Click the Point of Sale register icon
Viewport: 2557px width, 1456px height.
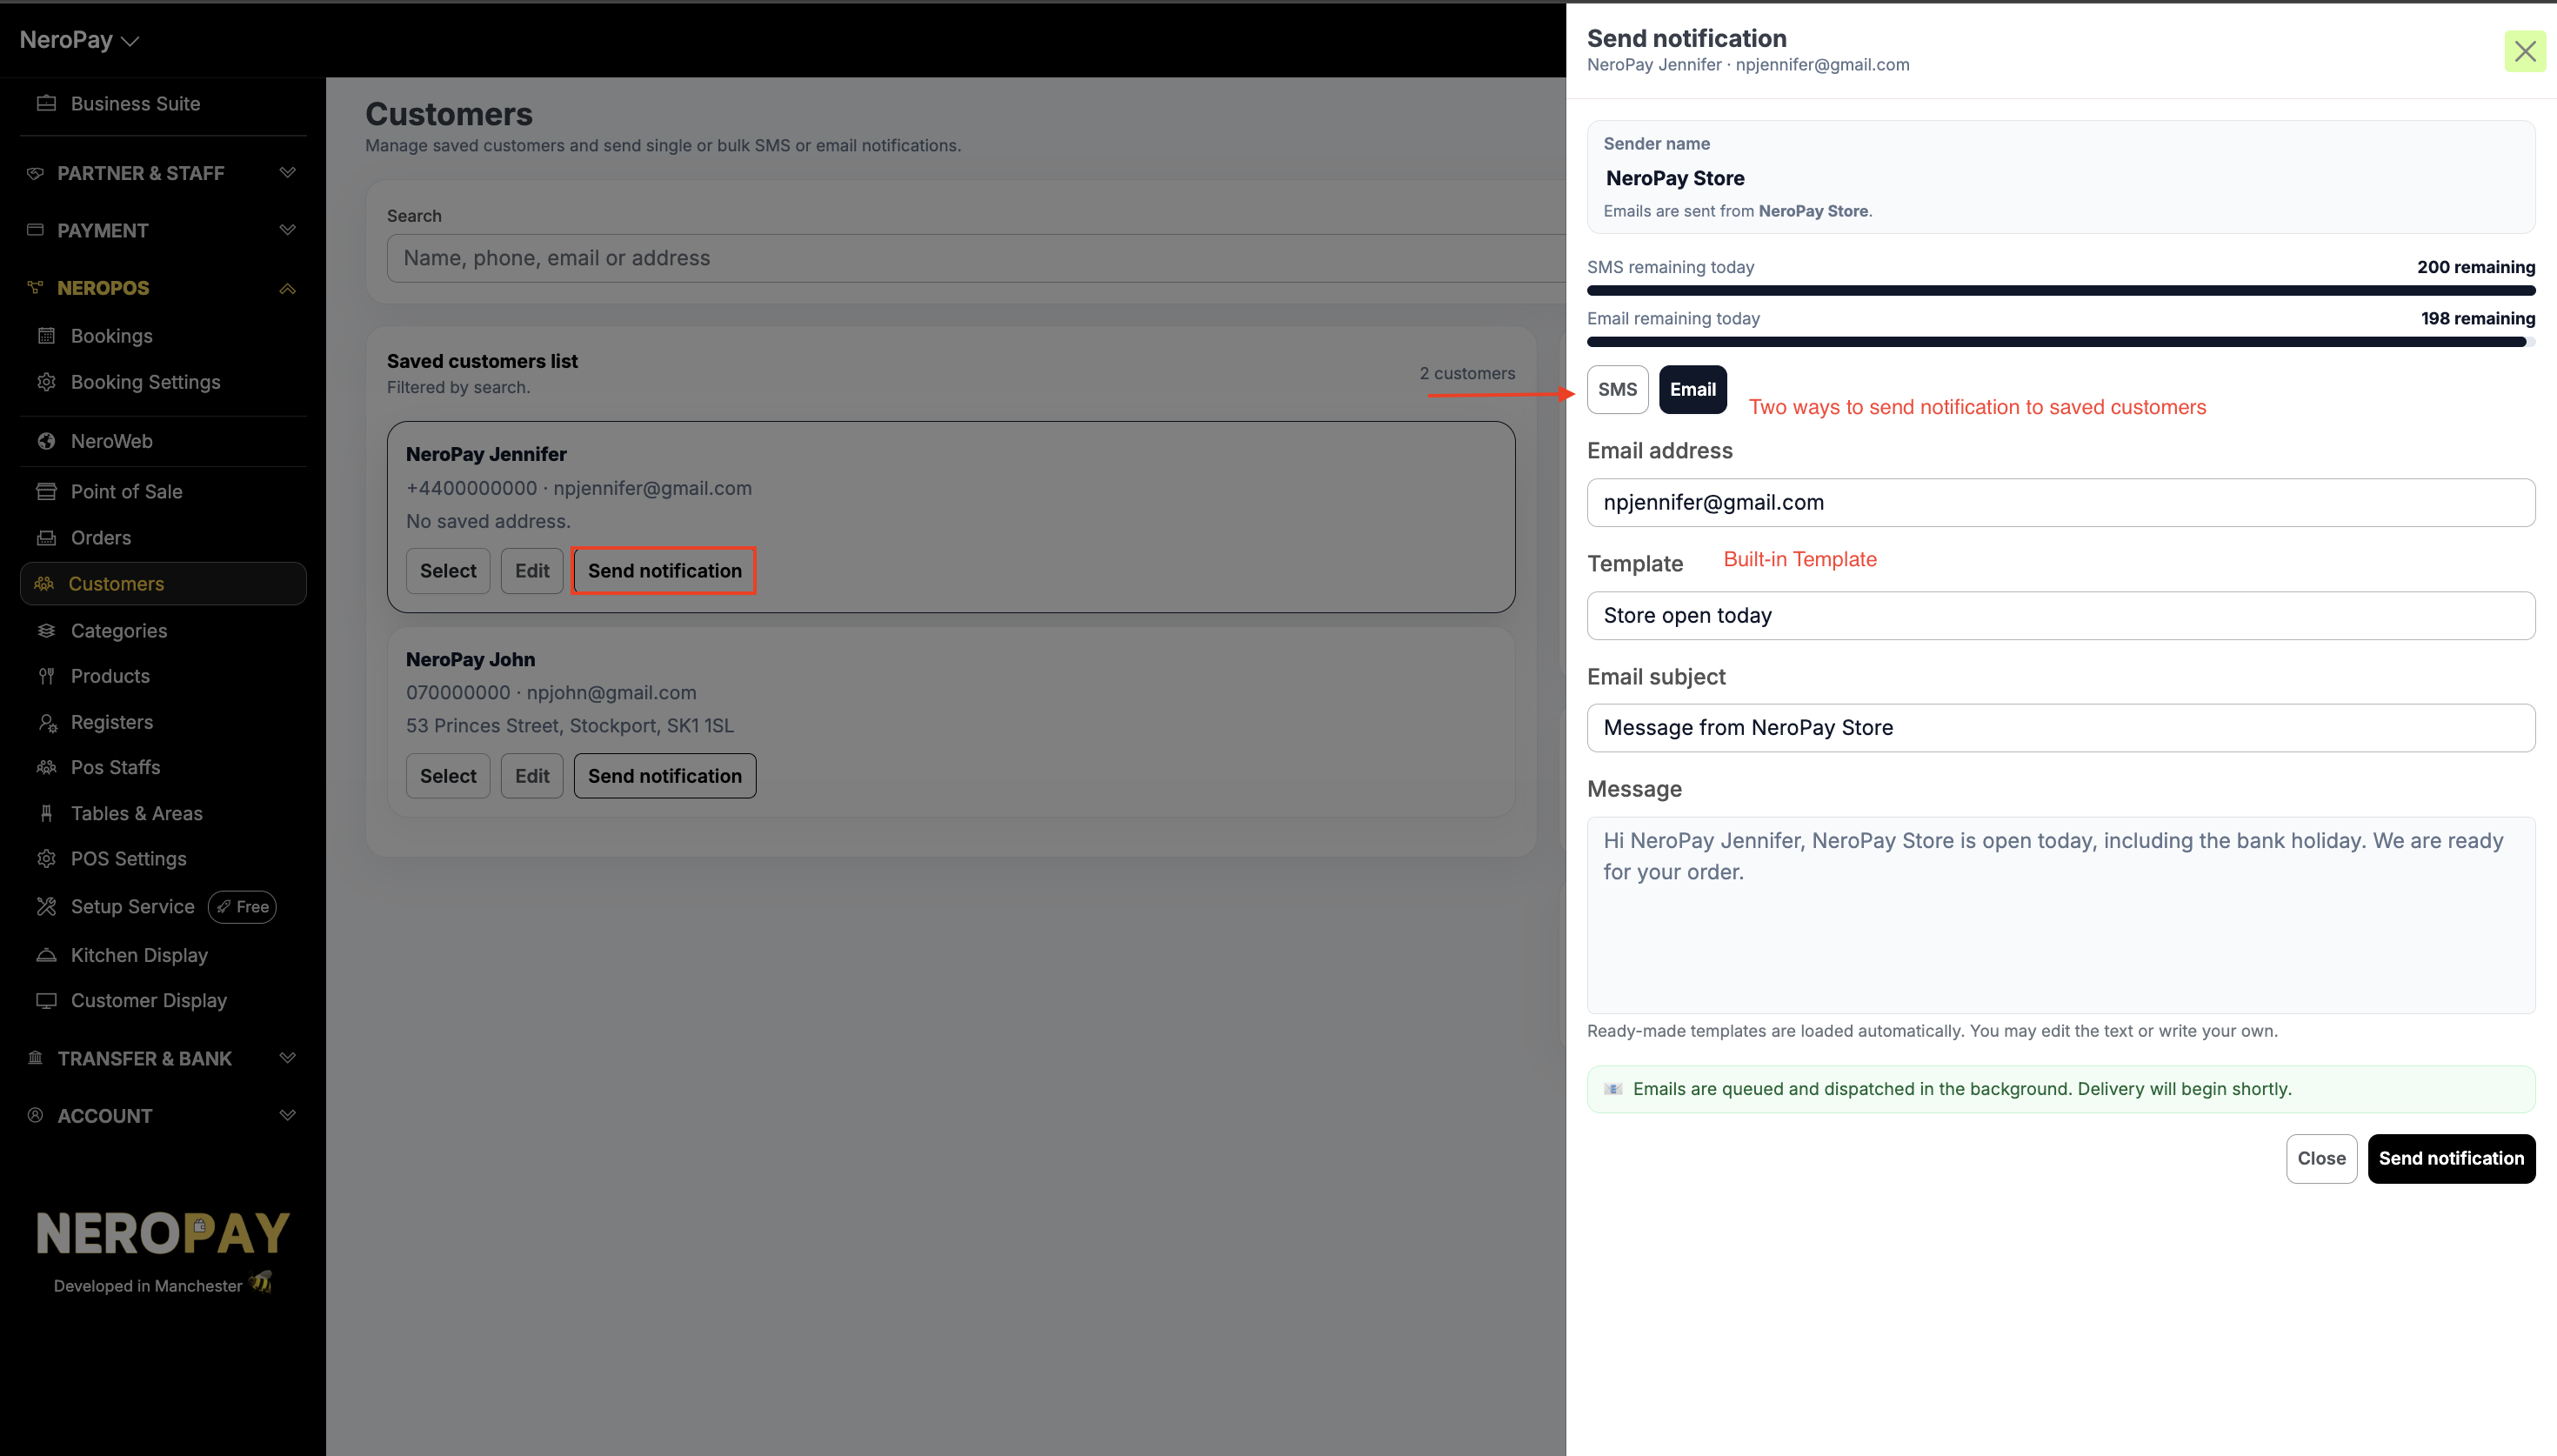click(x=46, y=491)
